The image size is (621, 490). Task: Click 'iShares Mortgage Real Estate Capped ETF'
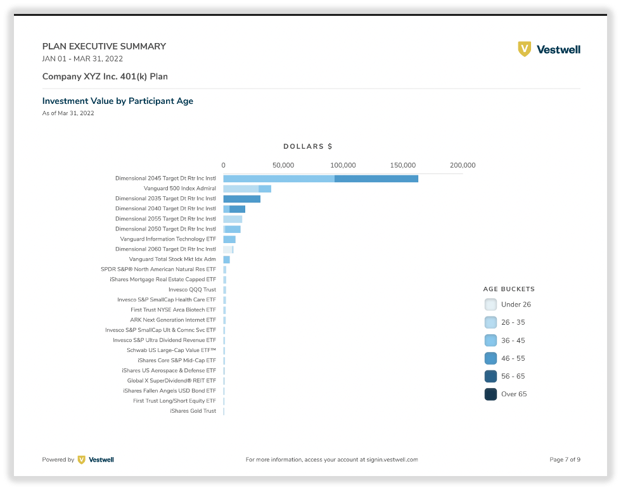163,279
